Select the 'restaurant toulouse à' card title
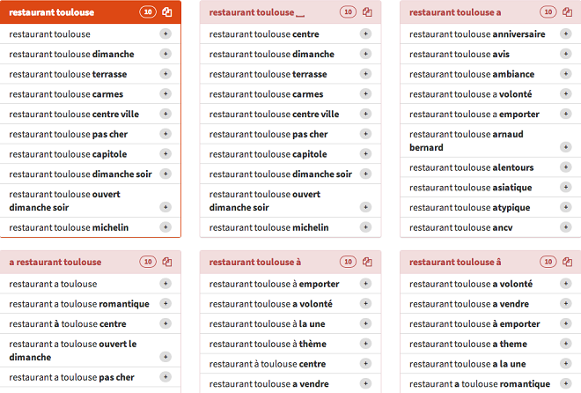Viewport: 581px width, 393px height. pos(255,262)
